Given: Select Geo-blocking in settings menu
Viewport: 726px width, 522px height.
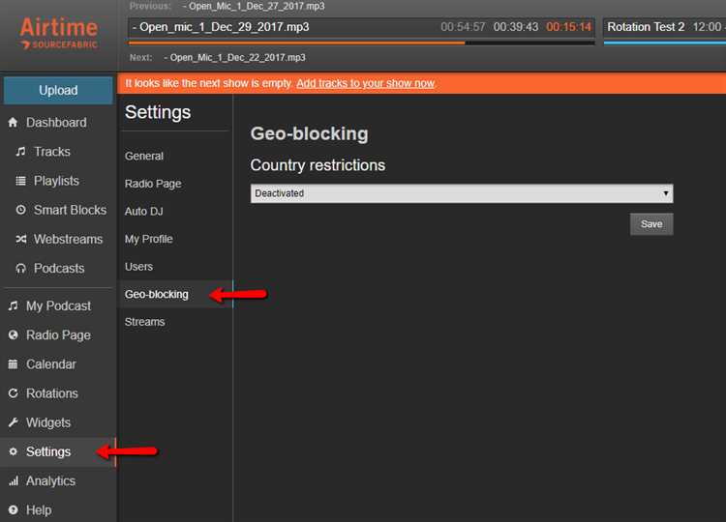Looking at the screenshot, I should click(x=157, y=294).
